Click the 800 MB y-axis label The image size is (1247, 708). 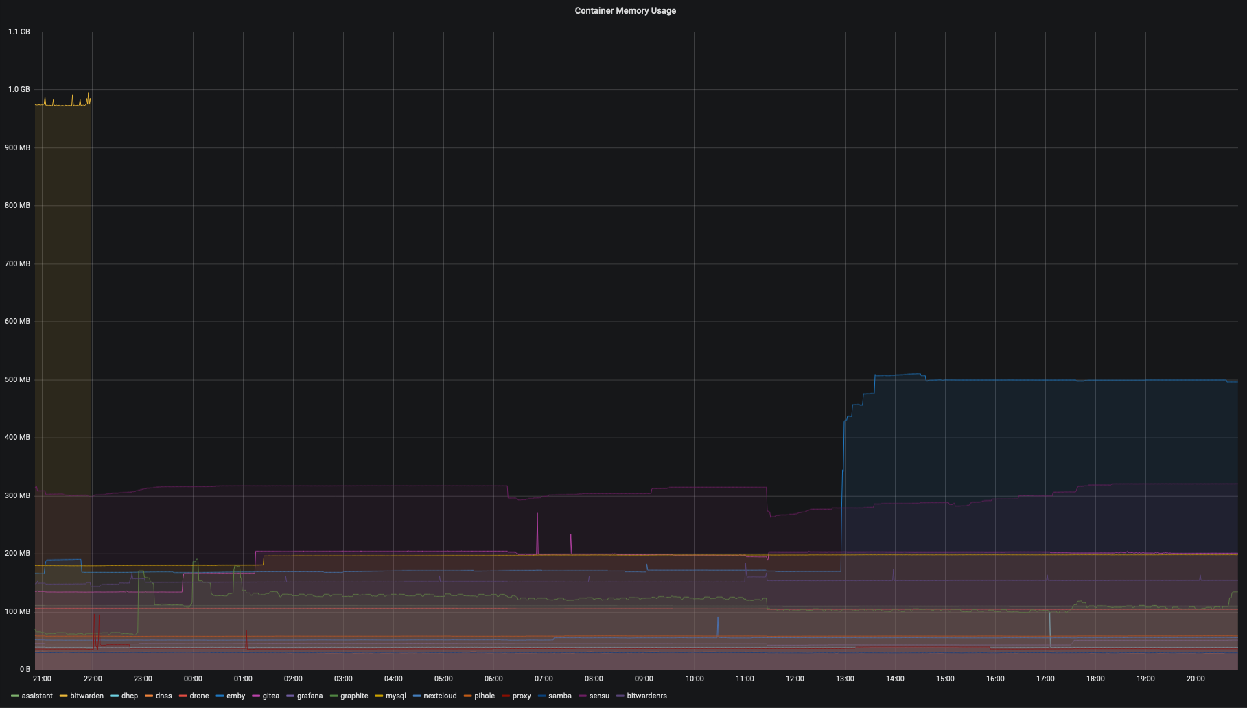tap(18, 205)
